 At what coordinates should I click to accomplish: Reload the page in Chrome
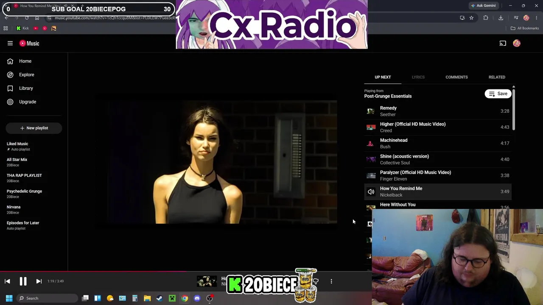[x=27, y=18]
